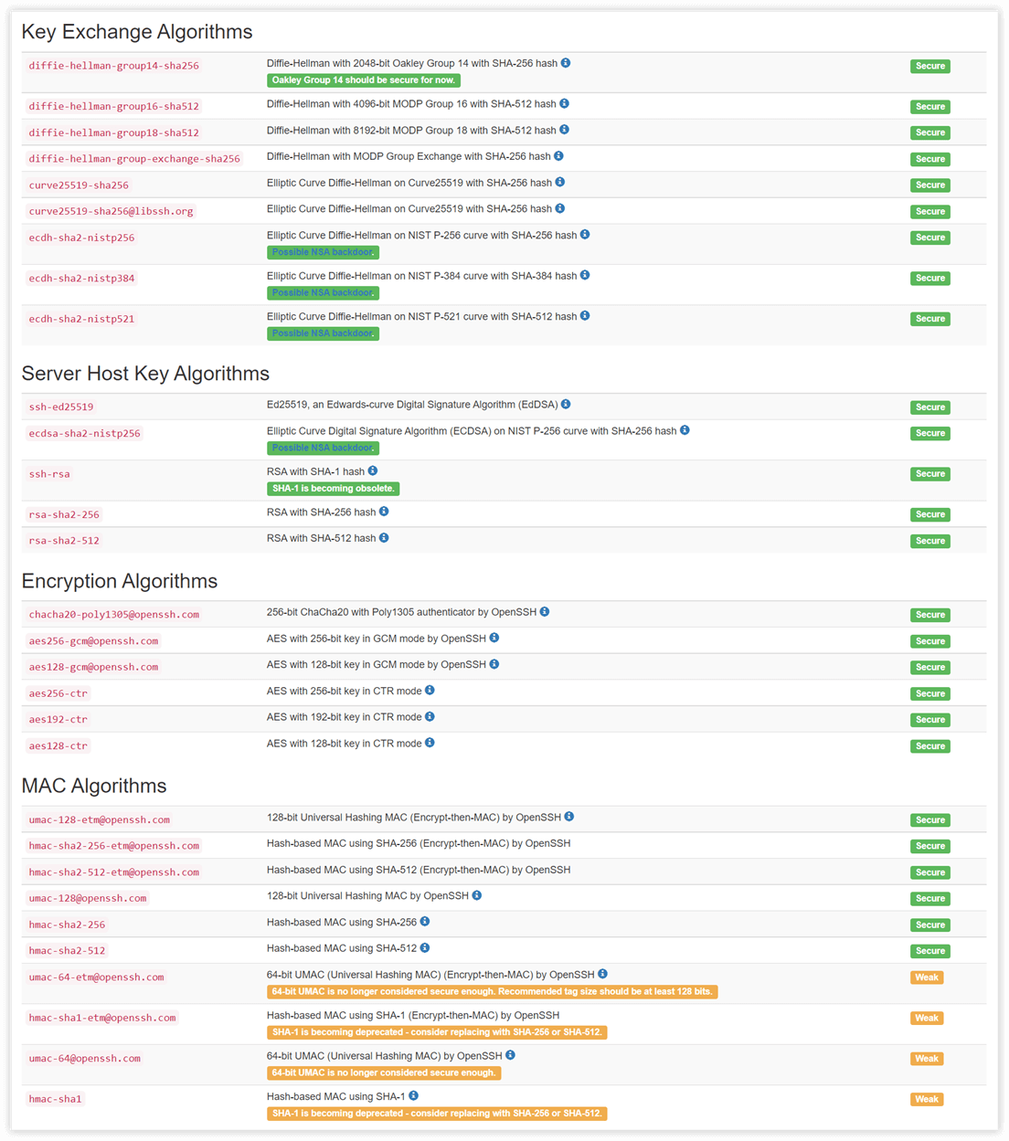Click the hmac-sha1 MAC name

tap(55, 1099)
